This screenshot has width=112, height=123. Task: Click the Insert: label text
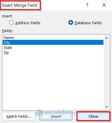pyautogui.click(x=7, y=16)
